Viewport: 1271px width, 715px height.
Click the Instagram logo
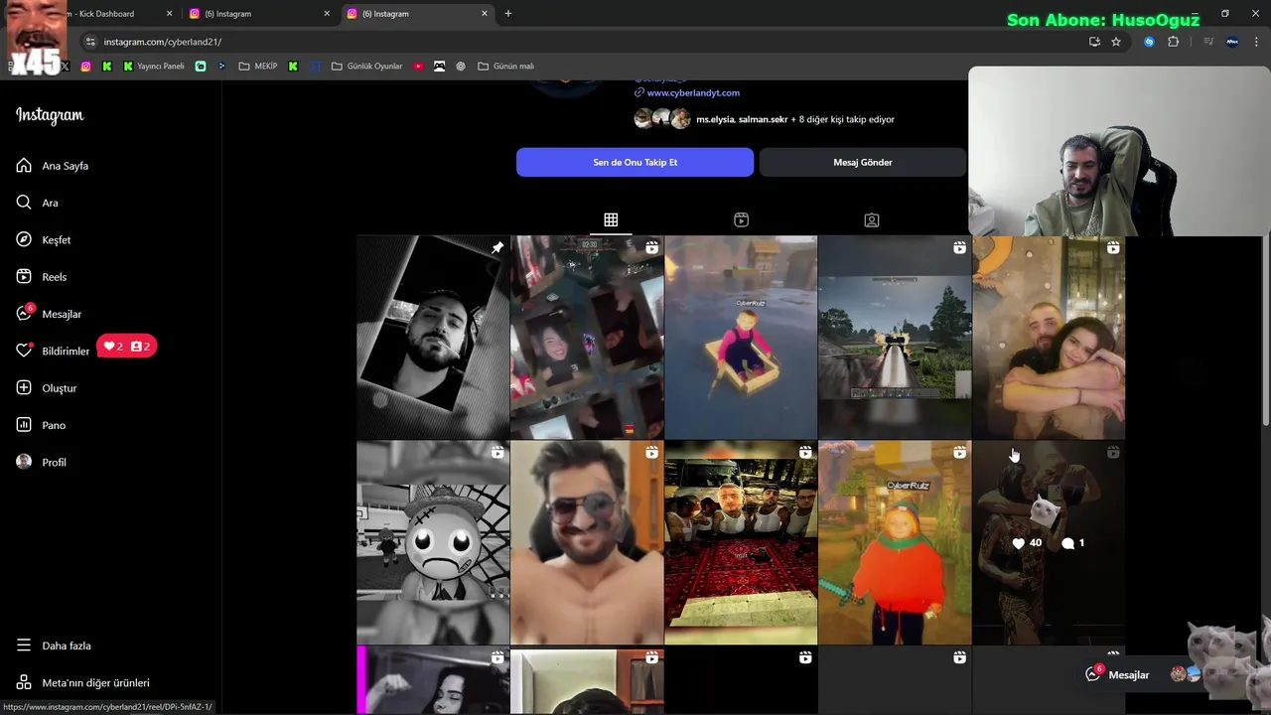click(x=50, y=115)
